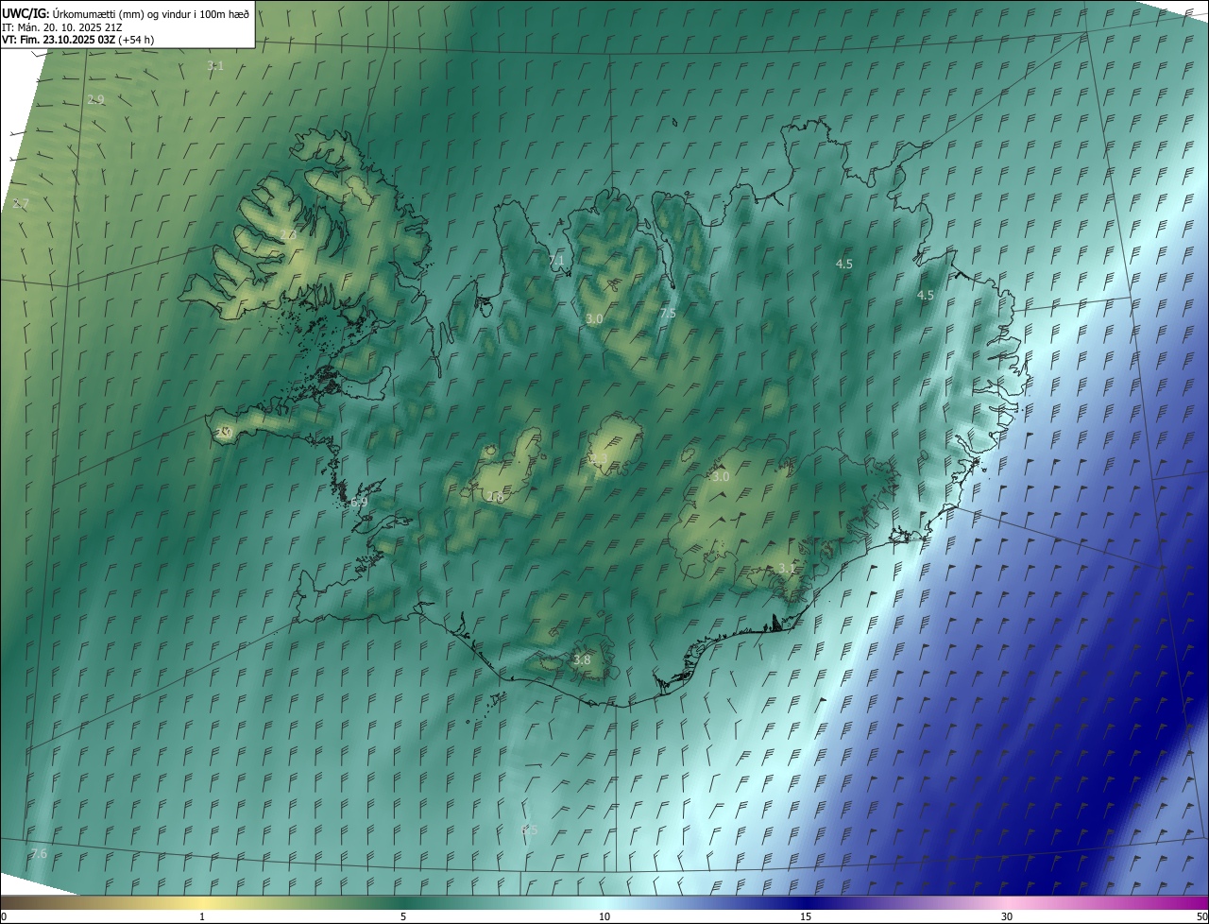This screenshot has height=924, width=1209.
Task: Click the 7.5 value label
Action: 668,313
